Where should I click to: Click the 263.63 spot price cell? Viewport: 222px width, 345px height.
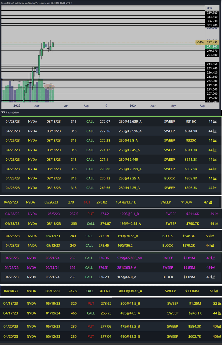pyautogui.click(x=105, y=291)
